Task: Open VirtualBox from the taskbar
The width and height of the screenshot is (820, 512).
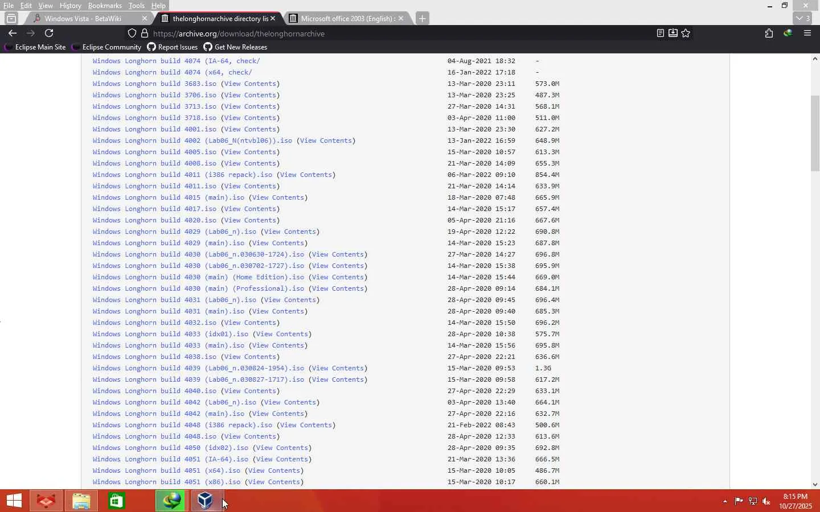Action: pyautogui.click(x=206, y=501)
